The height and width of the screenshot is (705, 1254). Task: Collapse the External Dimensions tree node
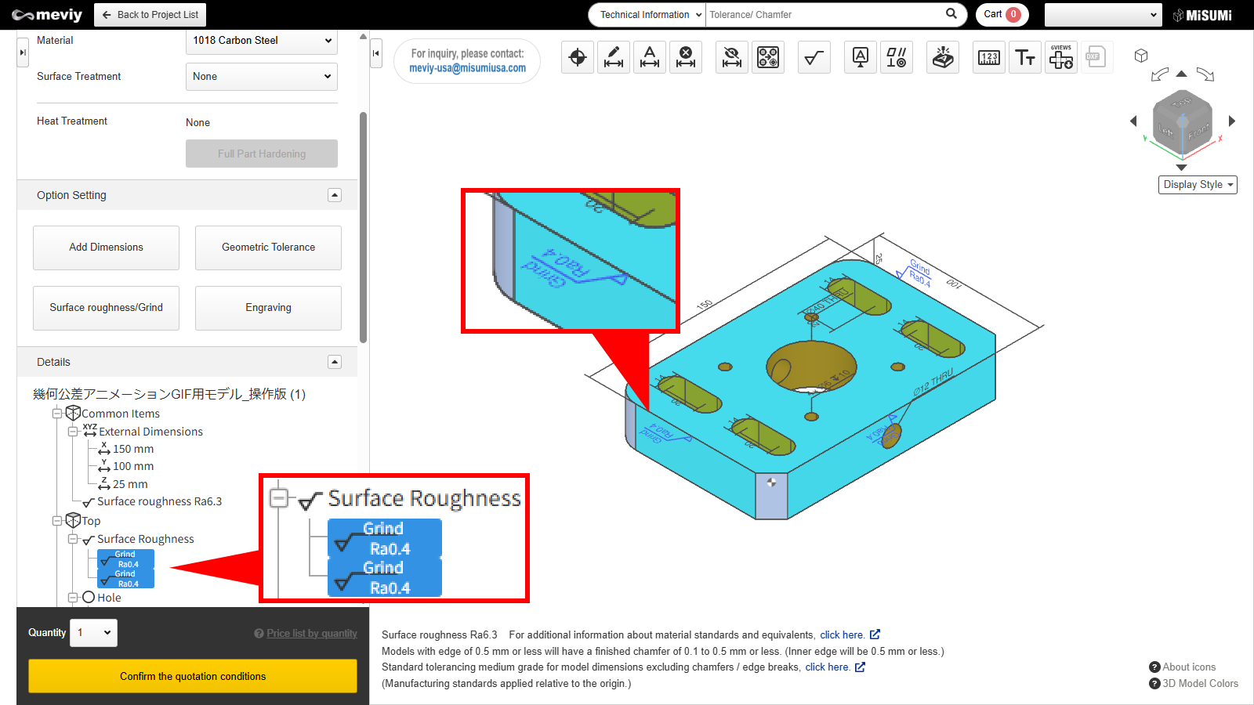pyautogui.click(x=73, y=432)
